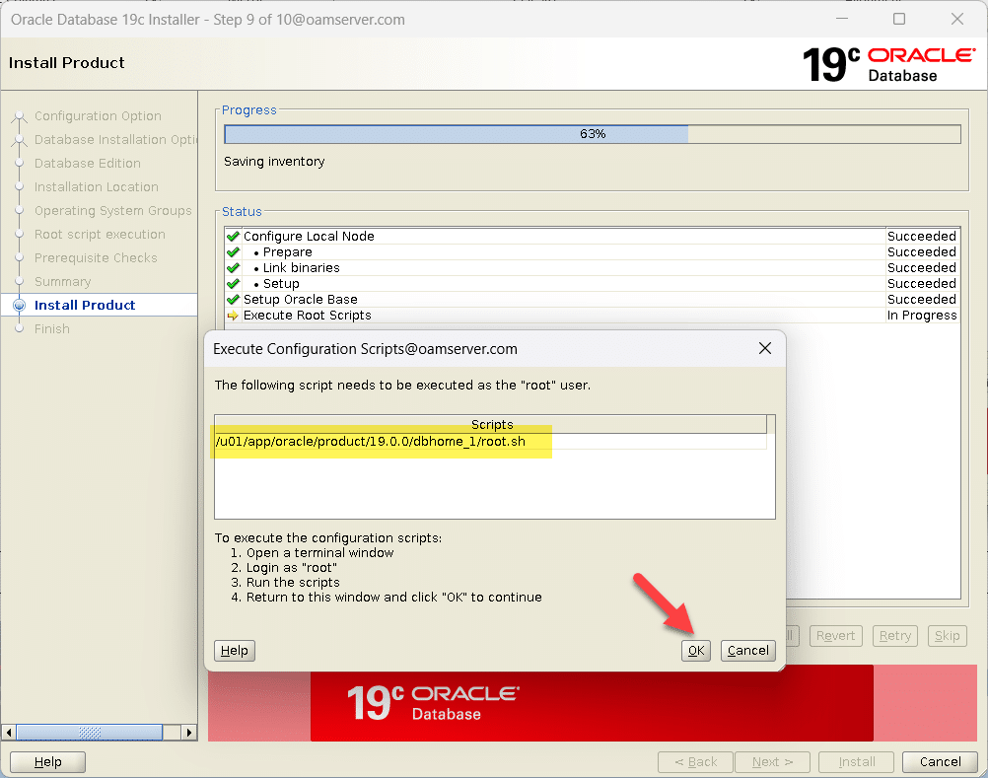
Task: Click the Next button in installer
Action: click(x=772, y=761)
